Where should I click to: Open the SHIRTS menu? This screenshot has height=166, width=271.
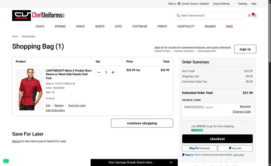click(x=100, y=26)
